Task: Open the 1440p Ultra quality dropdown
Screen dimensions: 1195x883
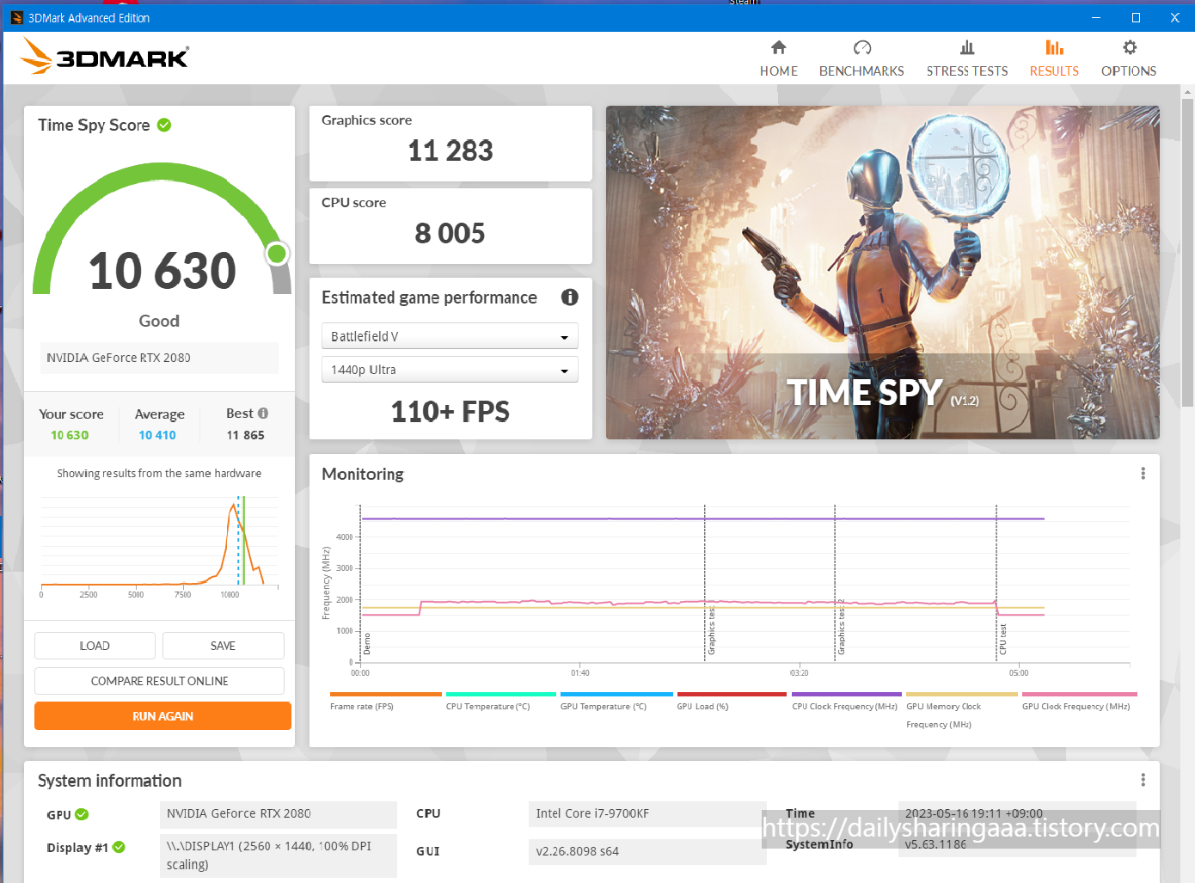Action: 450,369
